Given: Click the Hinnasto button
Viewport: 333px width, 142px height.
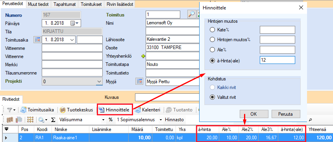Looking at the screenshot, I should (x=174, y=120).
